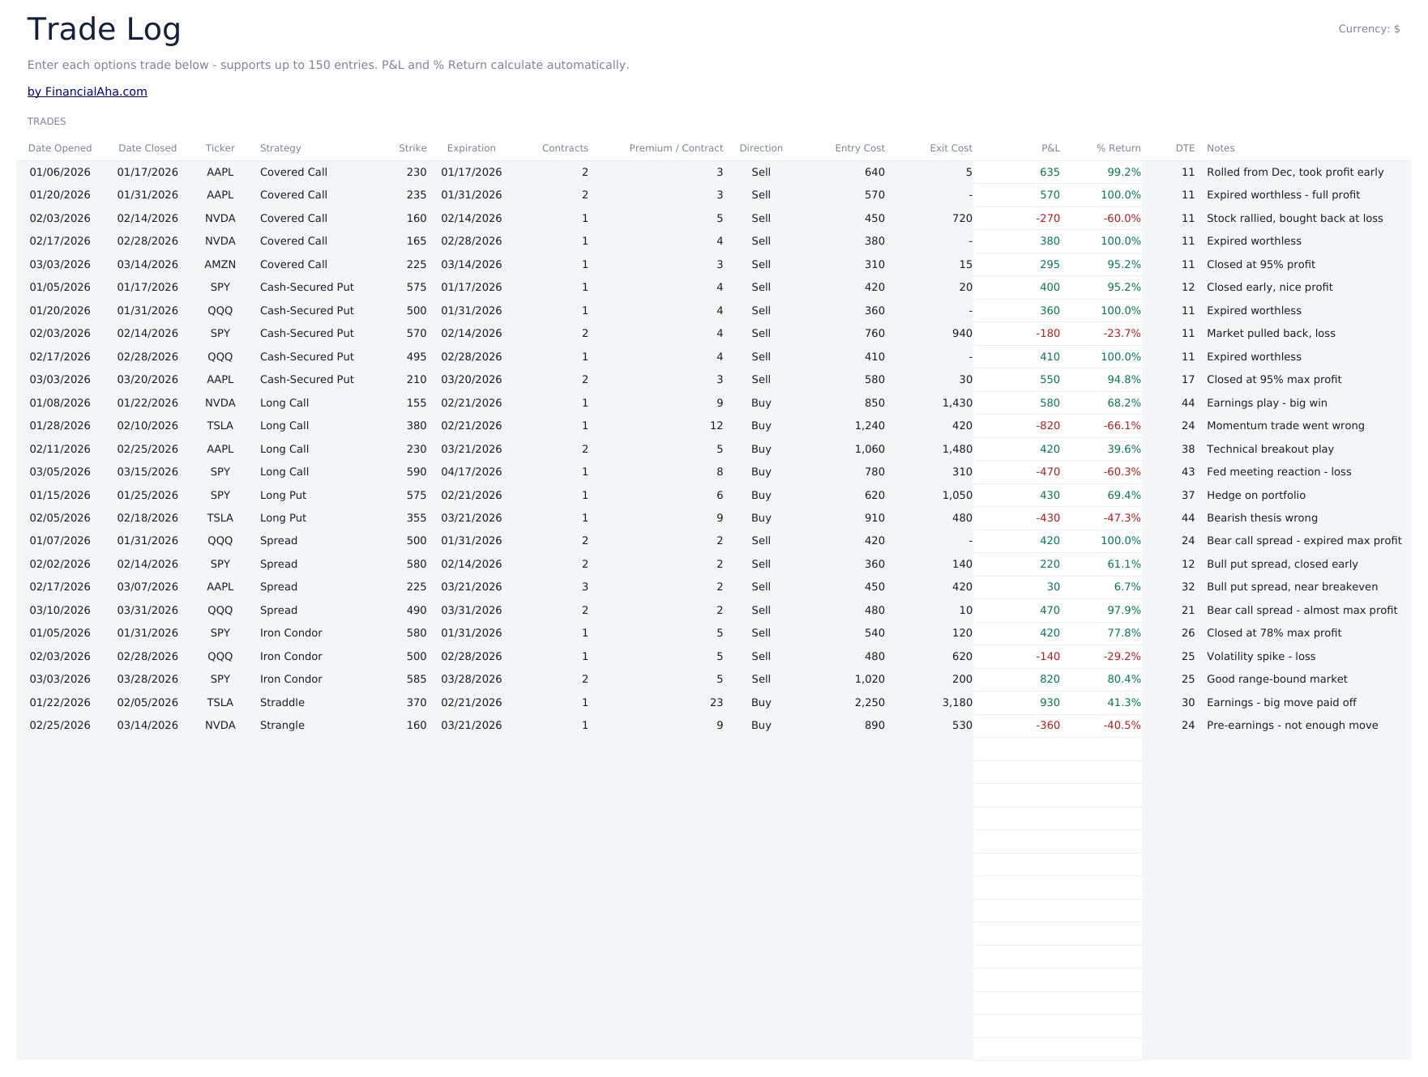This screenshot has height=1077, width=1428.
Task: Click the 1,430 exit cost cell
Action: (x=957, y=403)
